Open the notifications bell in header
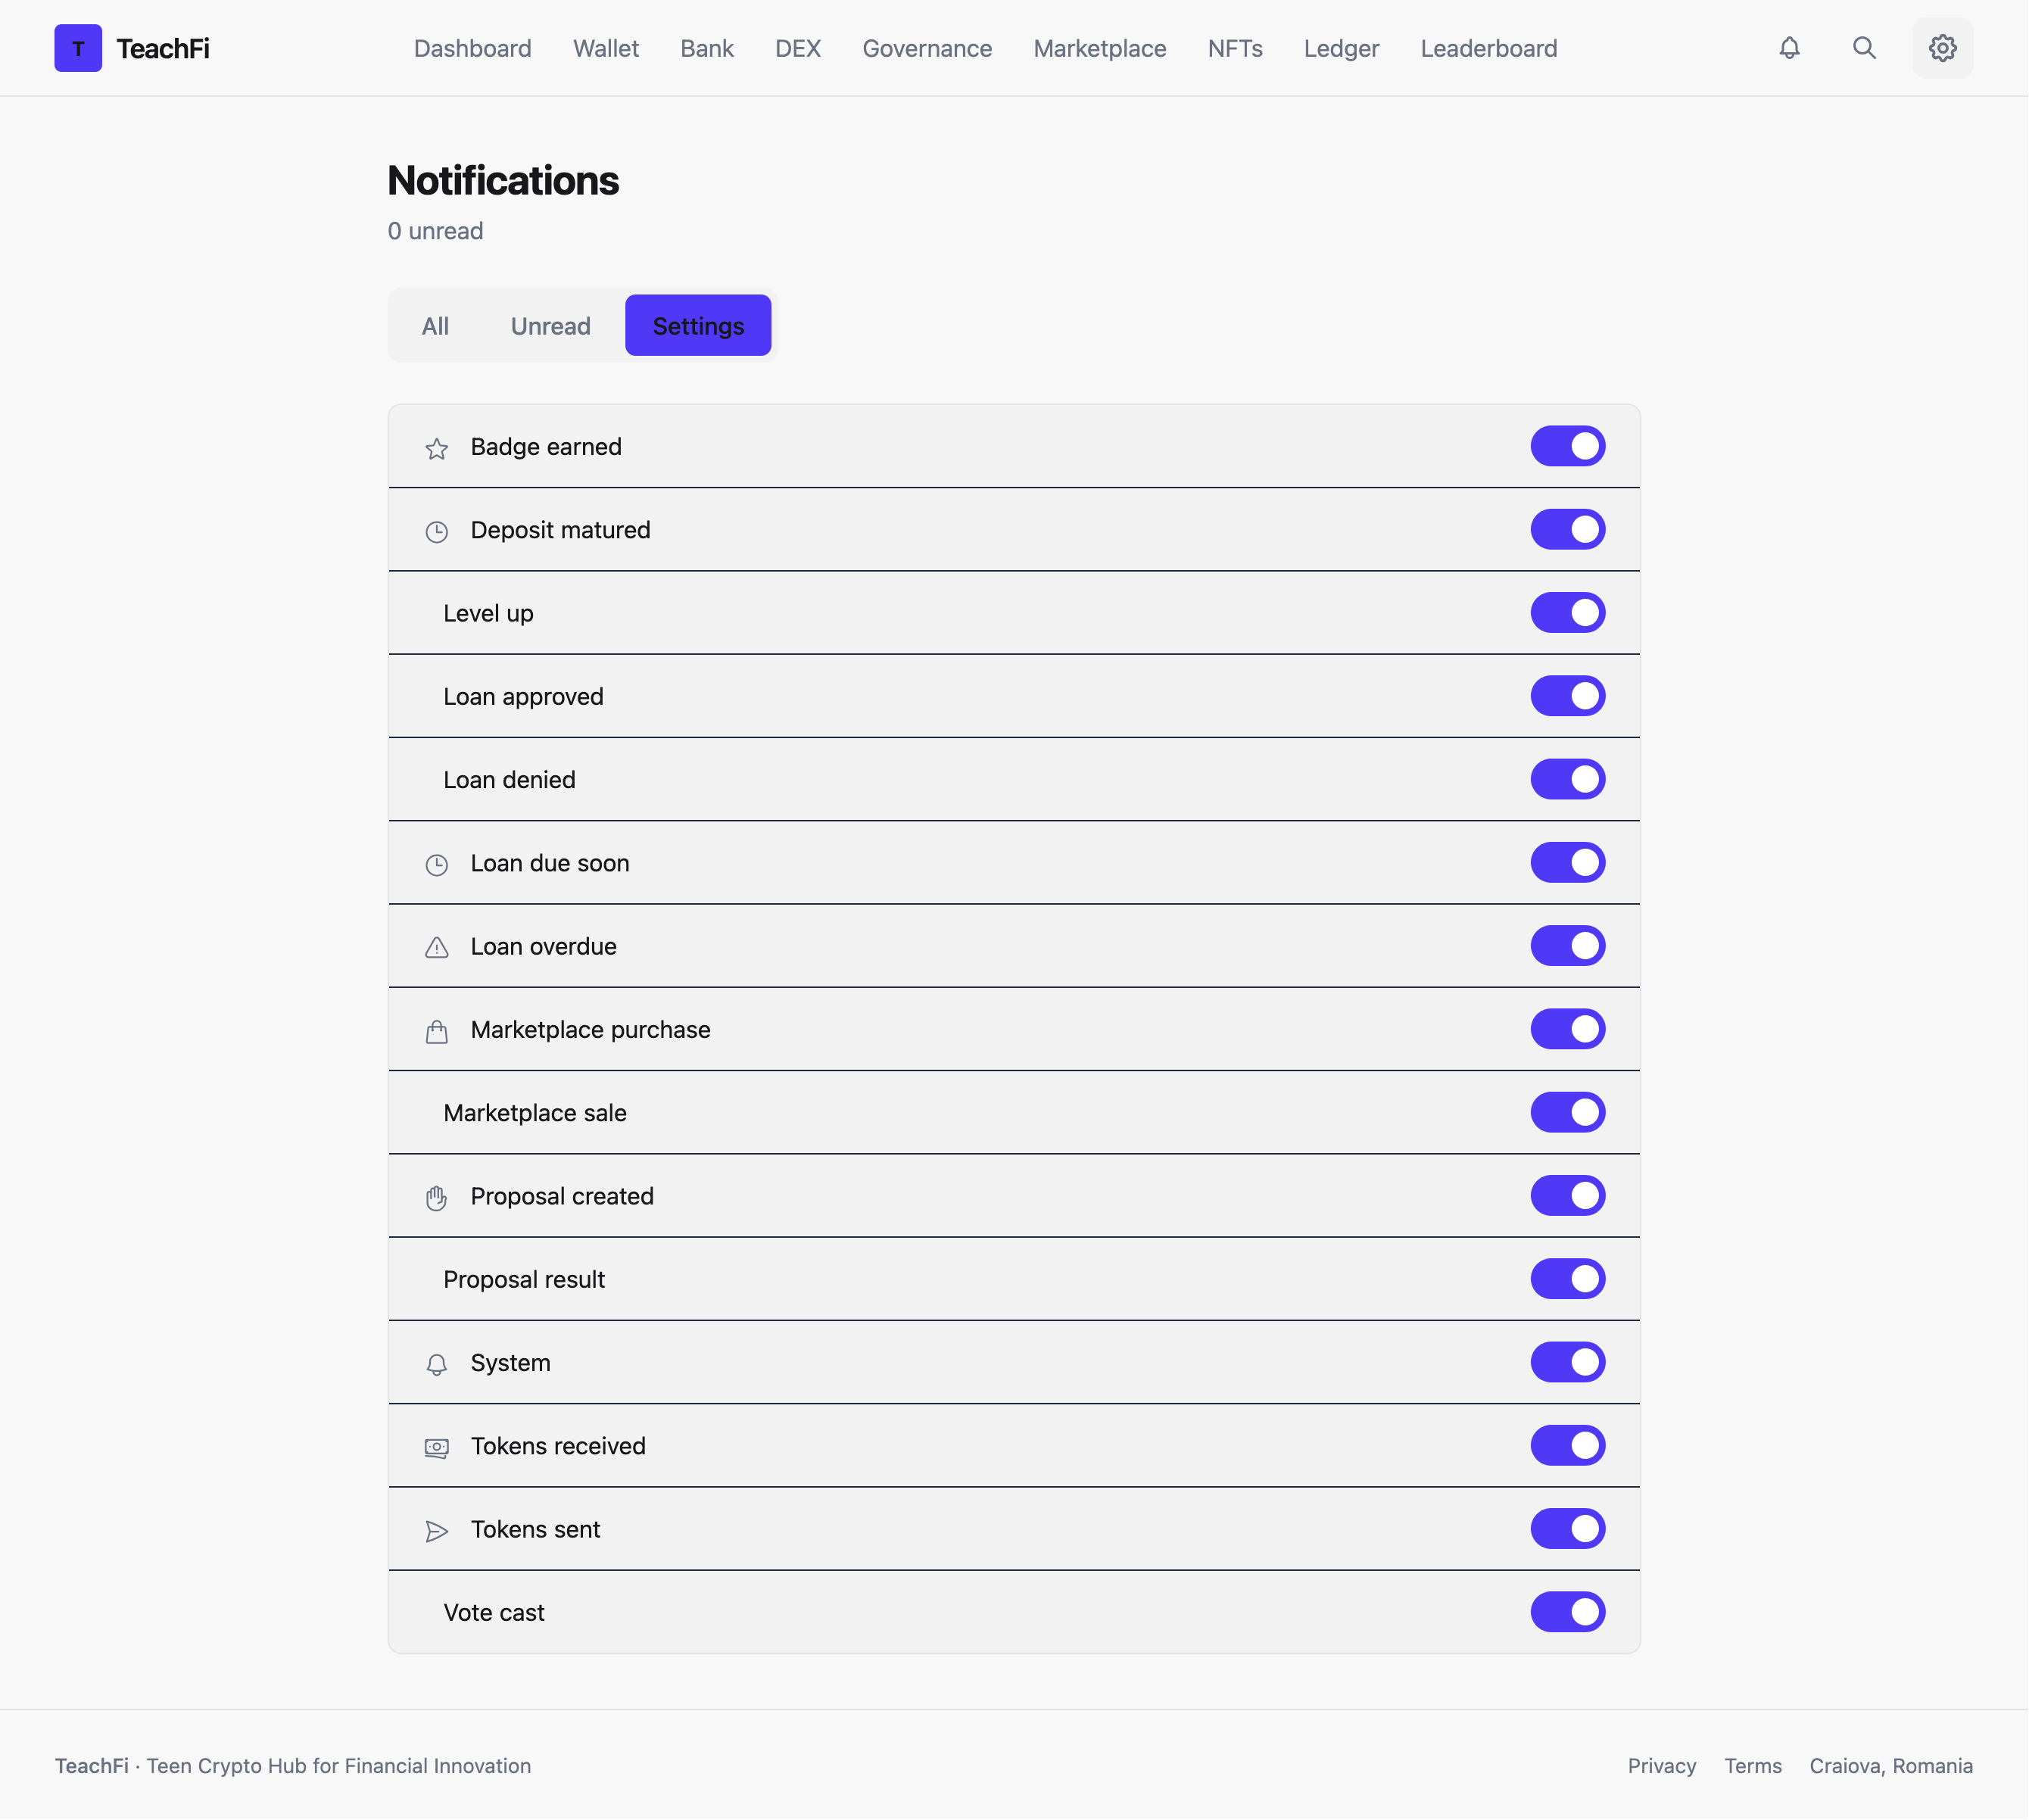The image size is (2029, 1820). point(1789,48)
